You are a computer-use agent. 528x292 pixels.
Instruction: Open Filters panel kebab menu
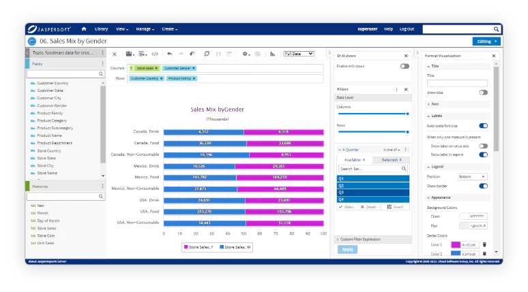396,89
